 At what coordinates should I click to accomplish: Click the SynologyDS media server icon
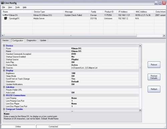click(x=6, y=18)
